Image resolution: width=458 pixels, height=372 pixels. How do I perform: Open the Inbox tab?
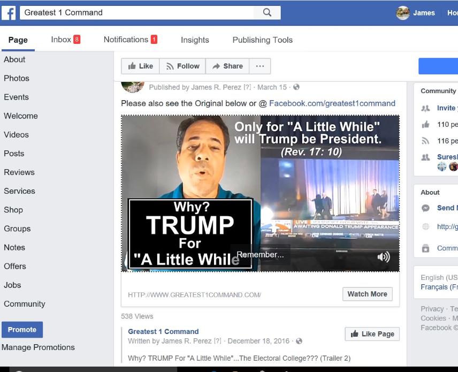tap(65, 40)
